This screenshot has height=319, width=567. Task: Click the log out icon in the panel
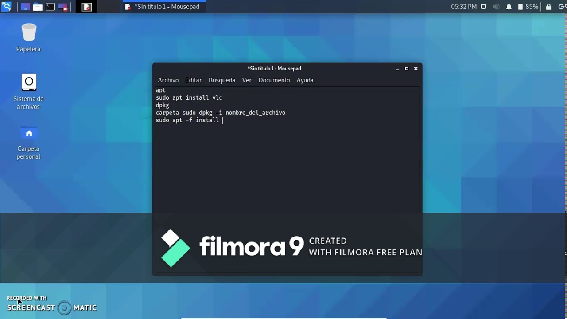coord(562,7)
